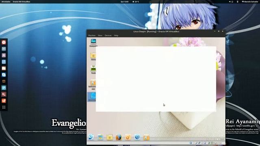Select the Home folder desktop icon in guest

[93, 56]
